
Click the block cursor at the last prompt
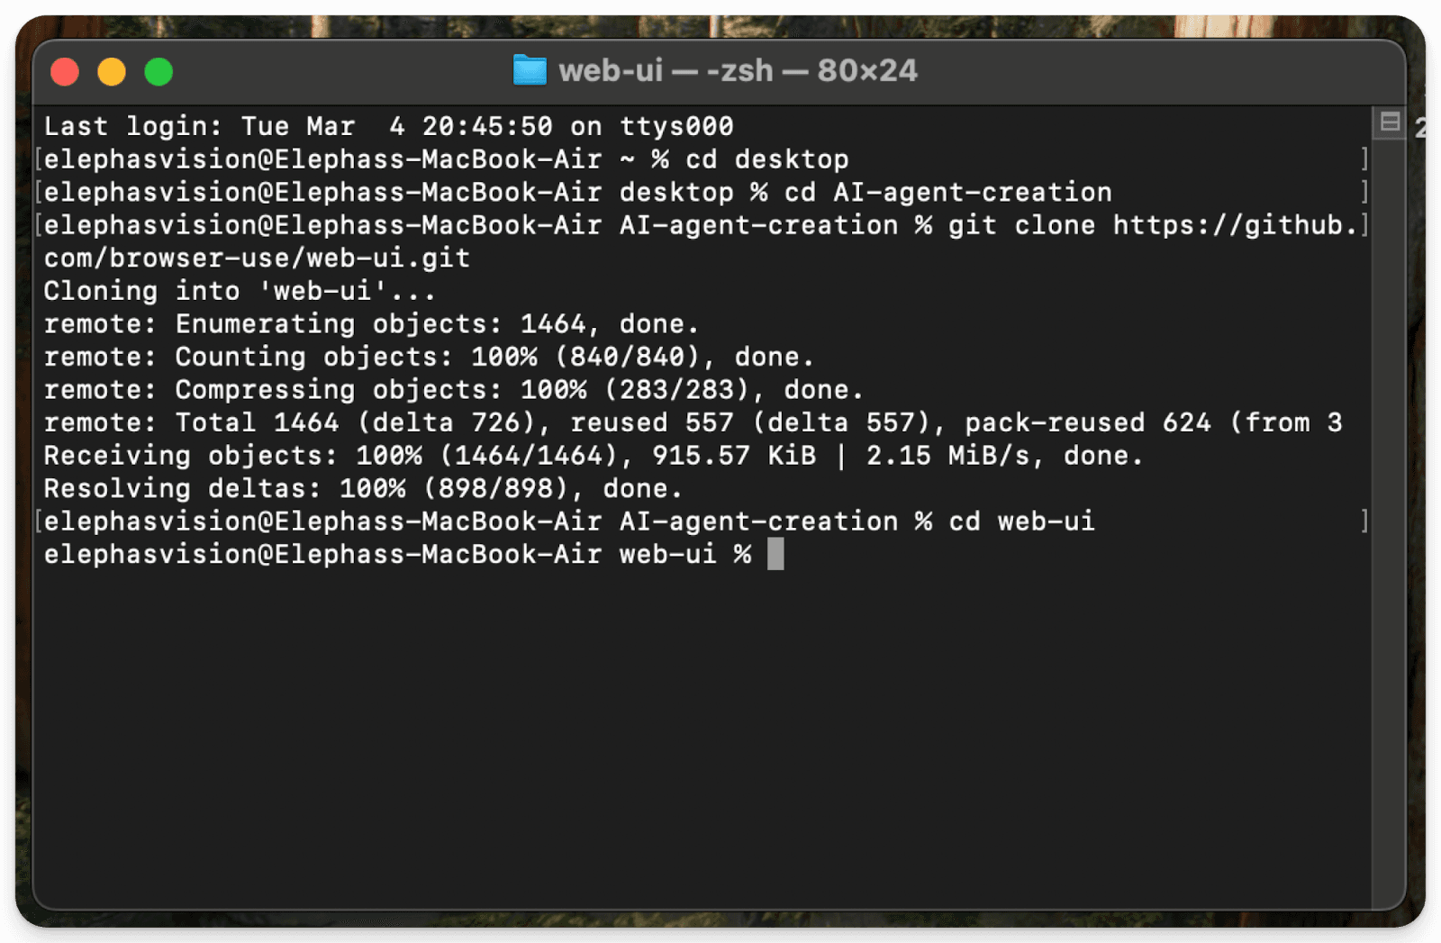click(775, 554)
